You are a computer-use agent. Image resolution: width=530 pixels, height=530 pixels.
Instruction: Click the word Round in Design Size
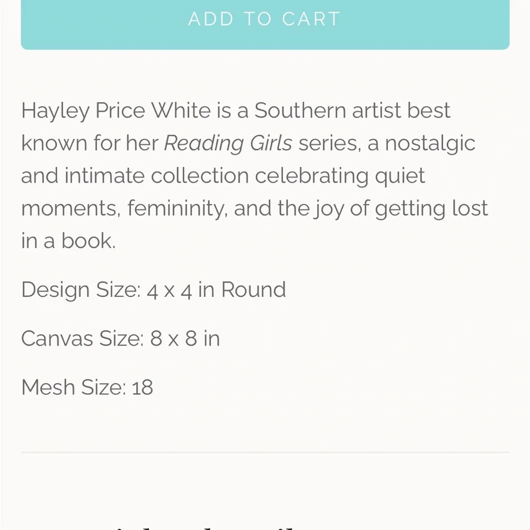(253, 290)
